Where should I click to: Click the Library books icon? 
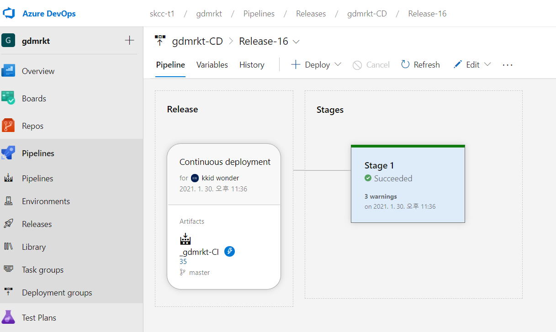[x=8, y=247]
